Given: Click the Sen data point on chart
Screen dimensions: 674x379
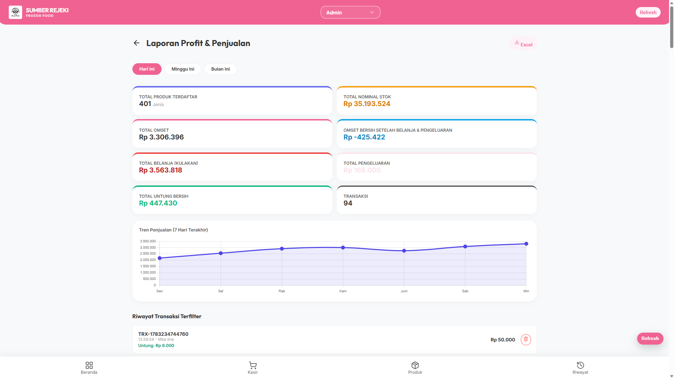Looking at the screenshot, I should tap(160, 258).
